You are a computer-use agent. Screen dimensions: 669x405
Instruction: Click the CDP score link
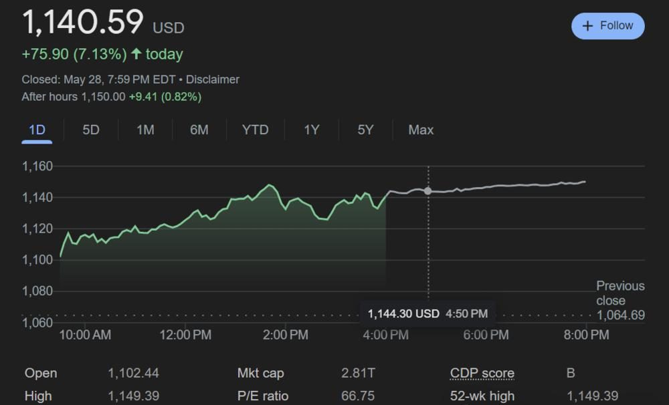[482, 374]
